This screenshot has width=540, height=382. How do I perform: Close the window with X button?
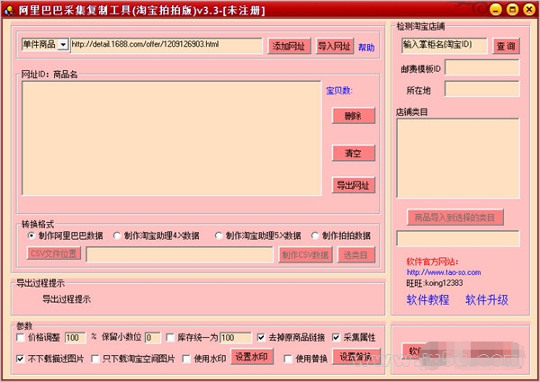529,10
